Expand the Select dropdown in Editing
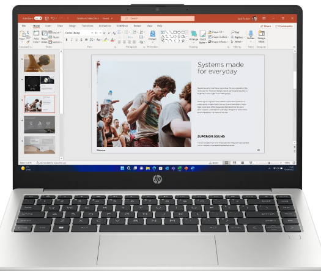The width and height of the screenshot is (321, 271). [237, 42]
